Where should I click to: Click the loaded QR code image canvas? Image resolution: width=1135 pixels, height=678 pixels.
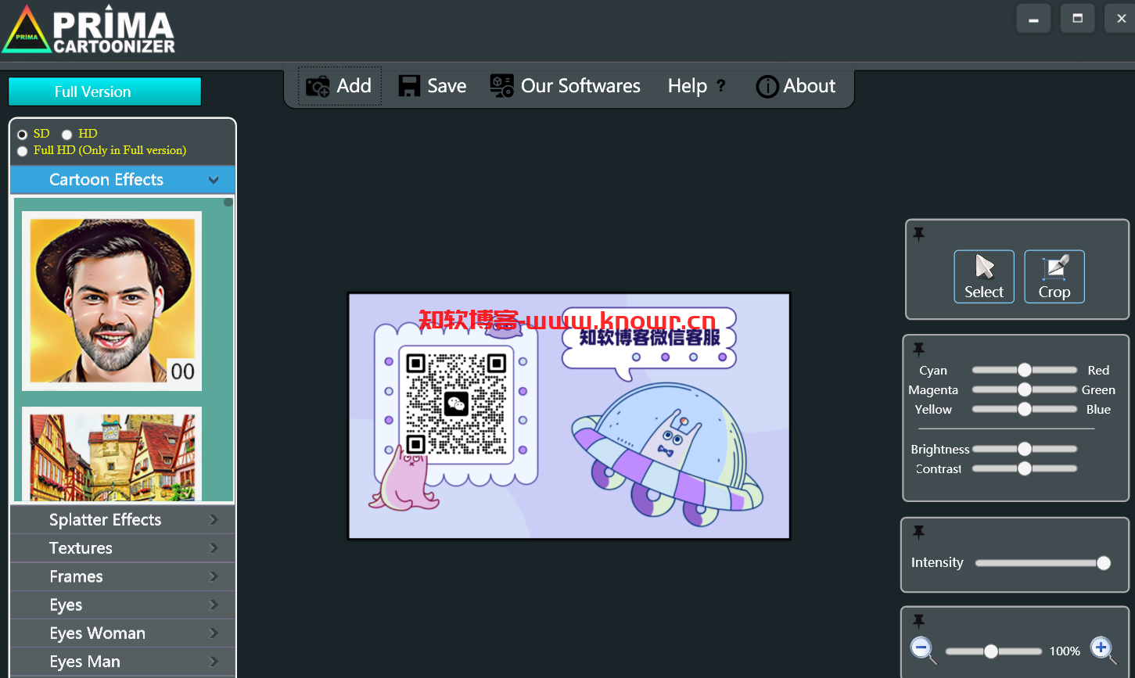pos(569,416)
